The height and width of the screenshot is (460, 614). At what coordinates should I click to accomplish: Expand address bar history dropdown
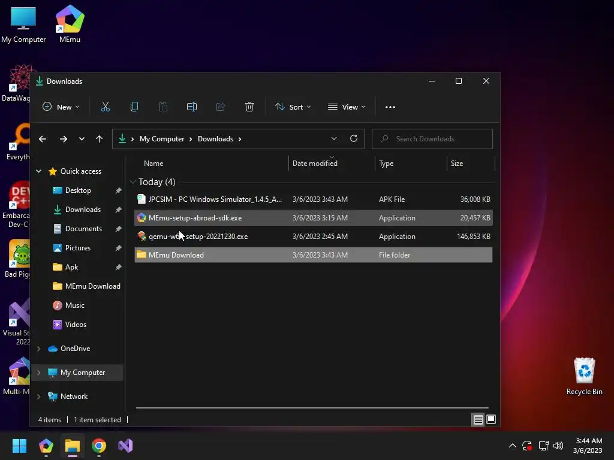[333, 138]
